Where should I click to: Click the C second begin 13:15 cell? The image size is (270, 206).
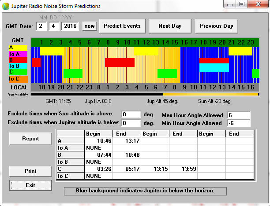click(155, 169)
